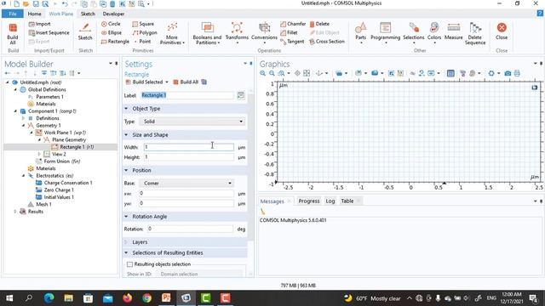
Task: Pick the Point primitive
Action: click(142, 42)
